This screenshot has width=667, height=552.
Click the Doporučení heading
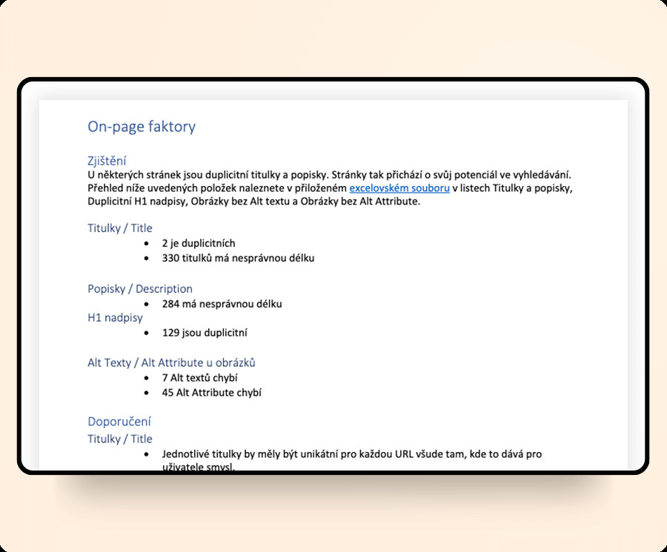(x=119, y=422)
